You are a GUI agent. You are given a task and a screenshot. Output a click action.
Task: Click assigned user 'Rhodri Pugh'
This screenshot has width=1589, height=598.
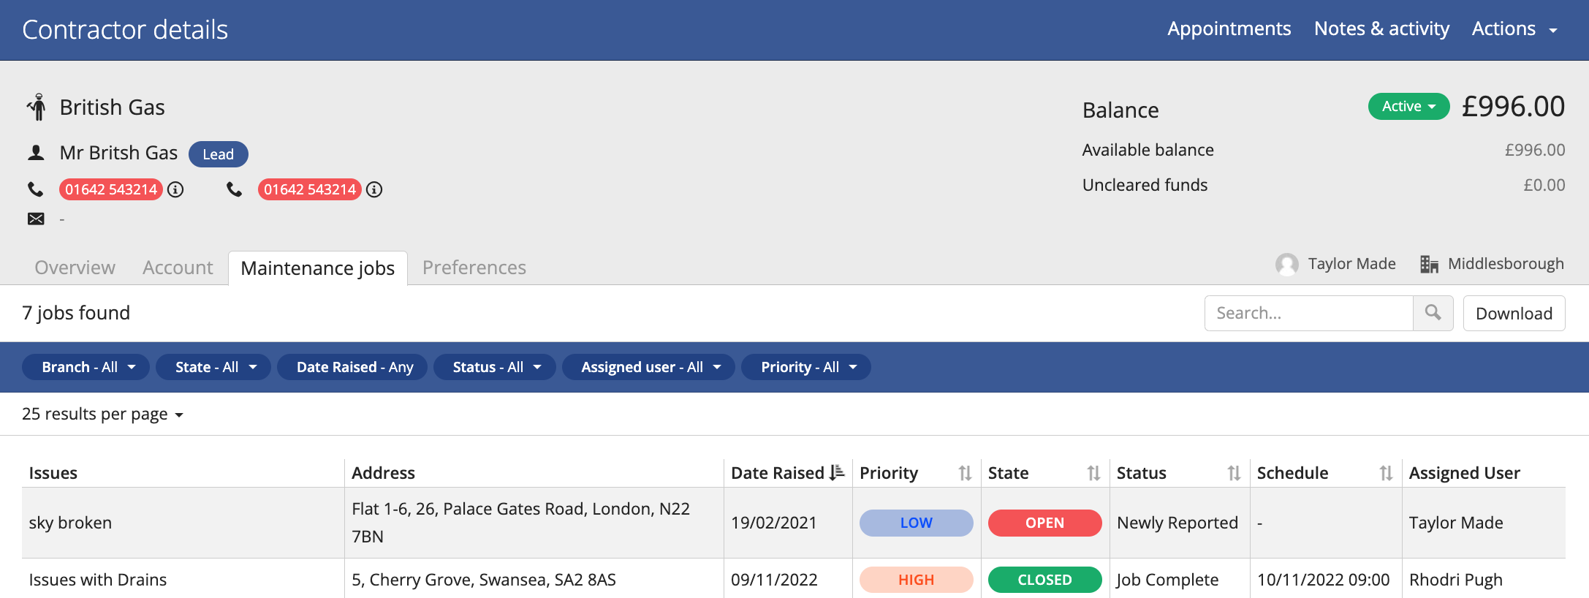(x=1456, y=580)
